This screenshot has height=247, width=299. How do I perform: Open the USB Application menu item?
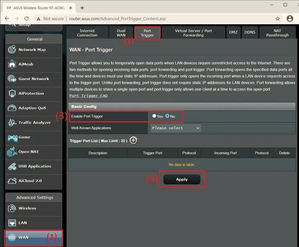pos(34,166)
